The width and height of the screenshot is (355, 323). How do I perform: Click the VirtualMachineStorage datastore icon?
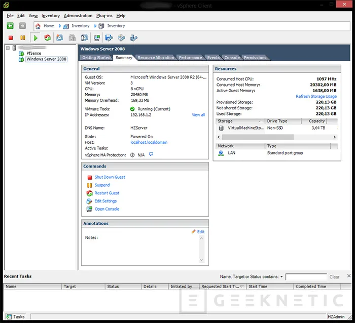[221, 128]
